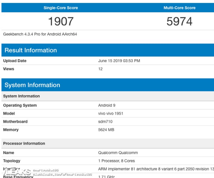This screenshot has width=214, height=178.
Task: Select the upload date June 15 2019 03:53 PM
Action: (119, 61)
